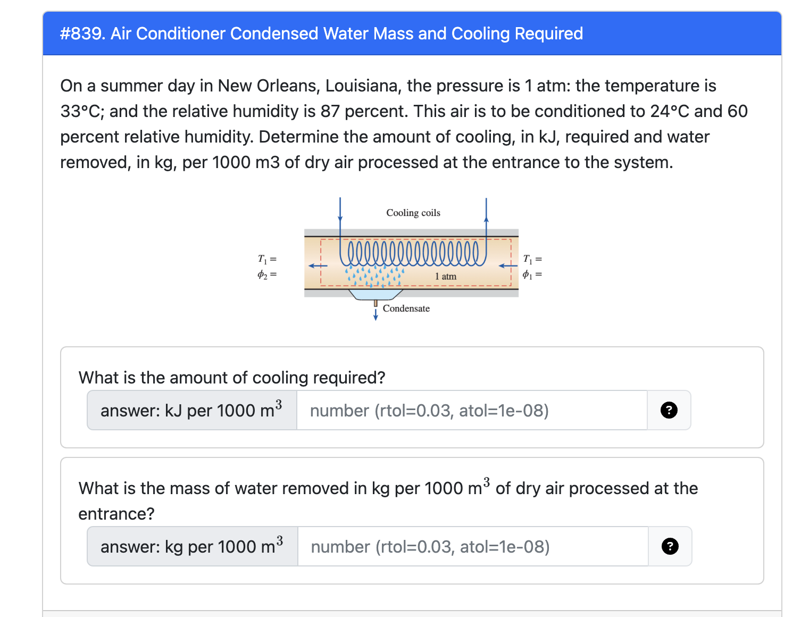
Task: Click the 'answer: kg per 1000 m3' label
Action: (190, 546)
